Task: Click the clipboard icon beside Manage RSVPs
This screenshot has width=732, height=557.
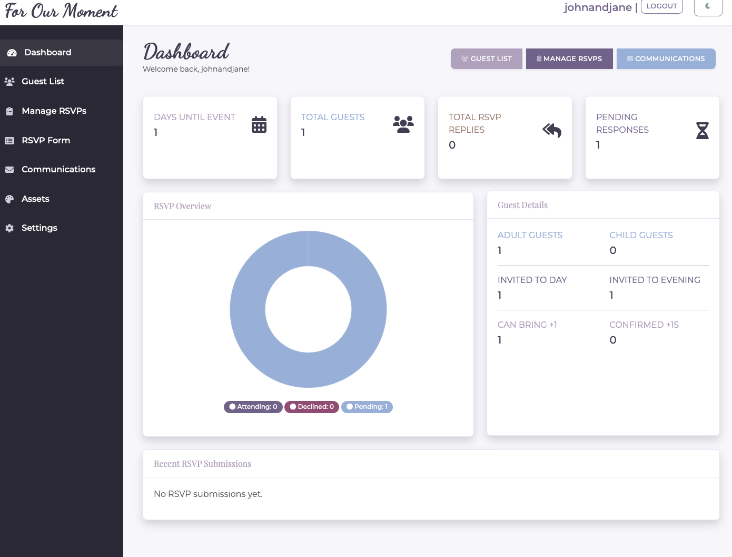Action: [9, 111]
